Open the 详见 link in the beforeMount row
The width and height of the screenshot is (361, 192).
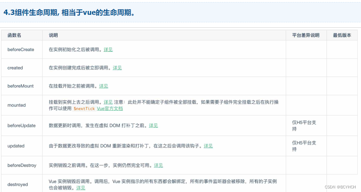(104, 86)
